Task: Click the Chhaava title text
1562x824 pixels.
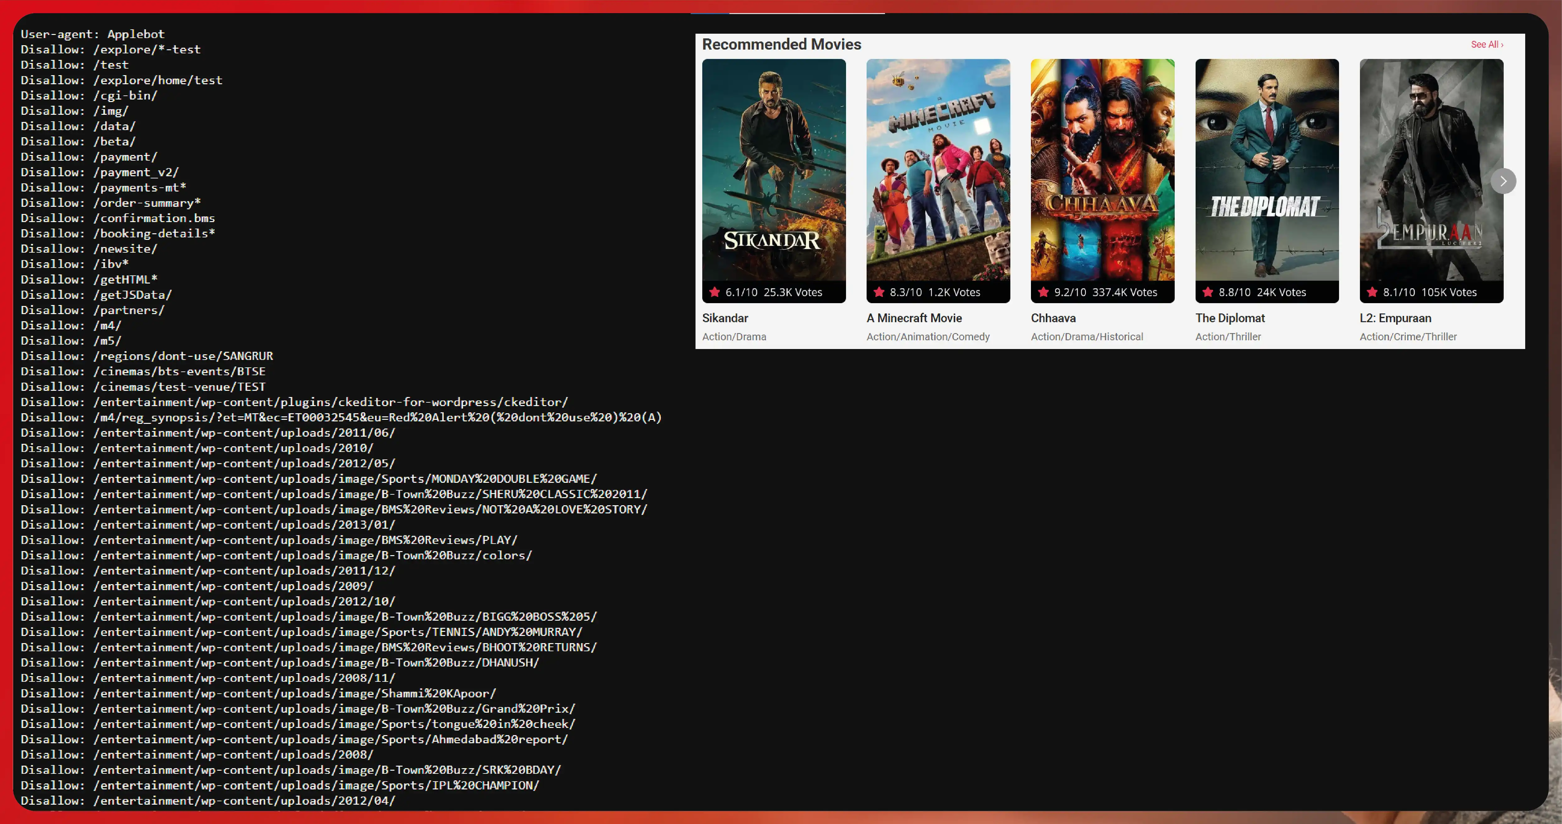Action: pos(1053,318)
